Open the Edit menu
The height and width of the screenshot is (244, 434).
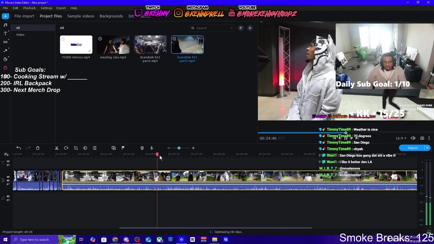16,8
